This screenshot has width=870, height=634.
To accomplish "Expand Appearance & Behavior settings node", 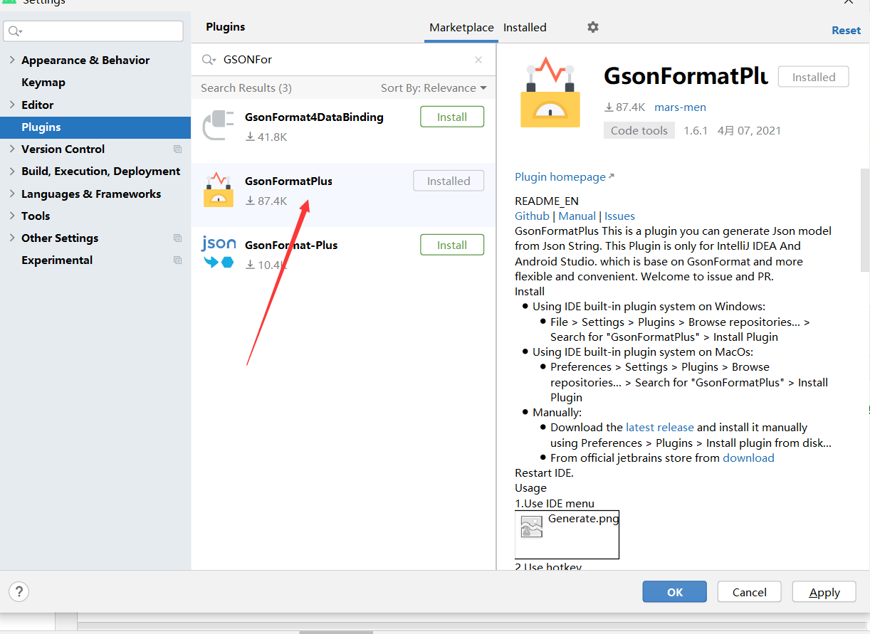I will point(11,60).
